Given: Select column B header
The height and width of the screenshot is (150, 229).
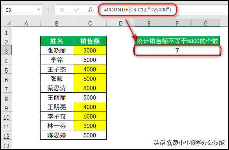Looking at the screenshot, I should pos(57,23).
